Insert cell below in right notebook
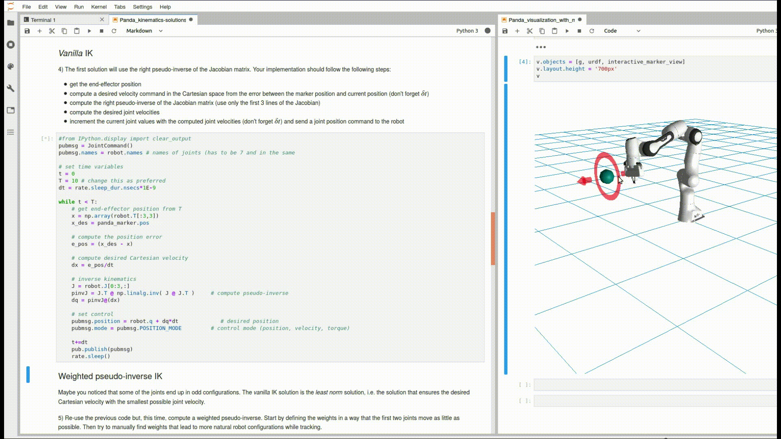This screenshot has height=439, width=781. (517, 31)
